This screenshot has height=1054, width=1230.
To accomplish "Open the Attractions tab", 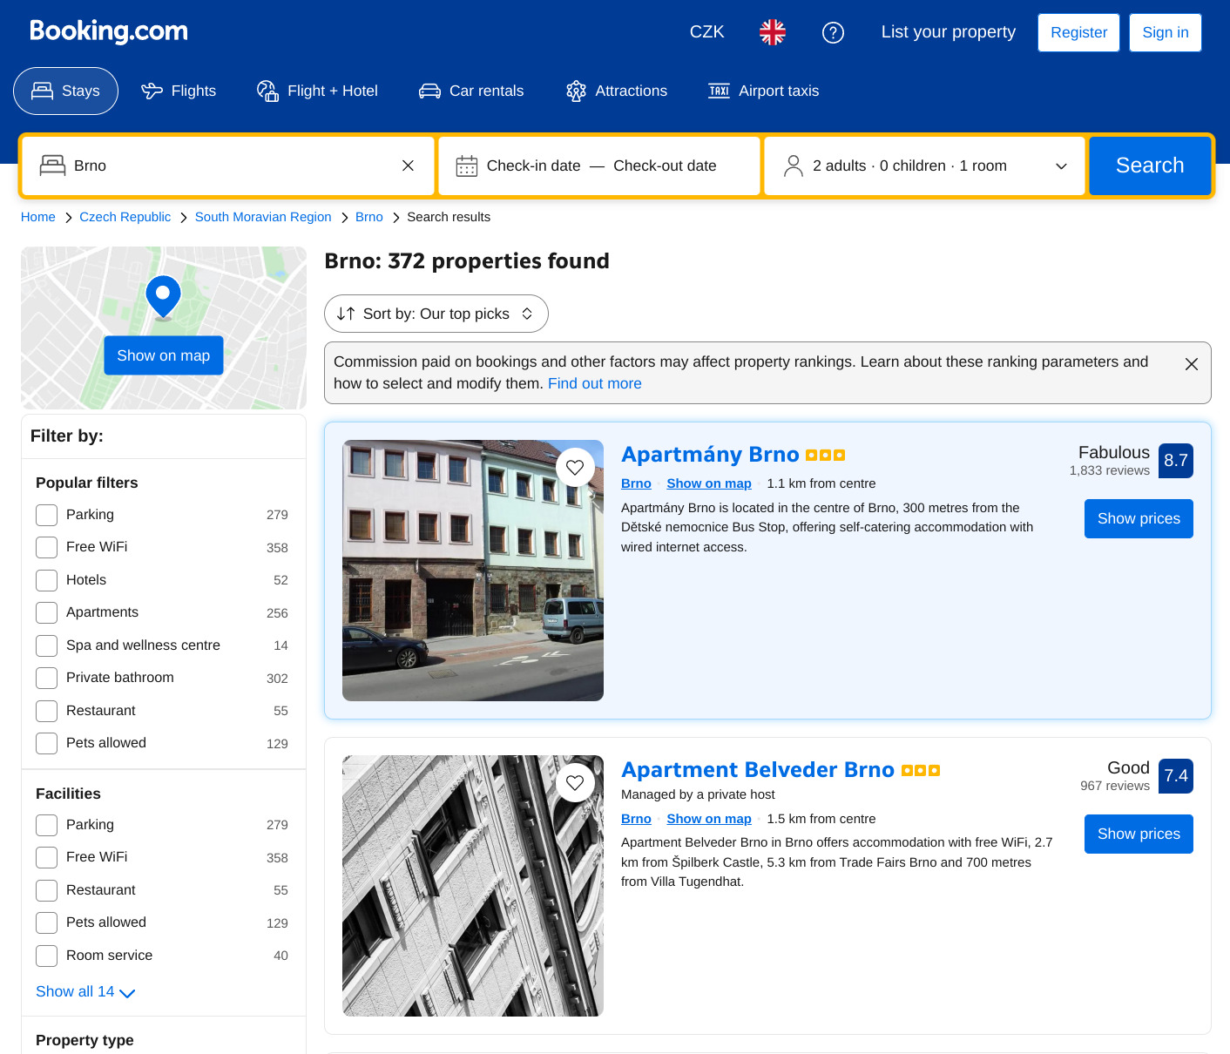I will [617, 91].
